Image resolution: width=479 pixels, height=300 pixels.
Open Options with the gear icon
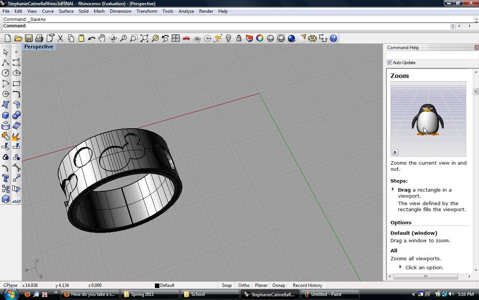[x=312, y=38]
